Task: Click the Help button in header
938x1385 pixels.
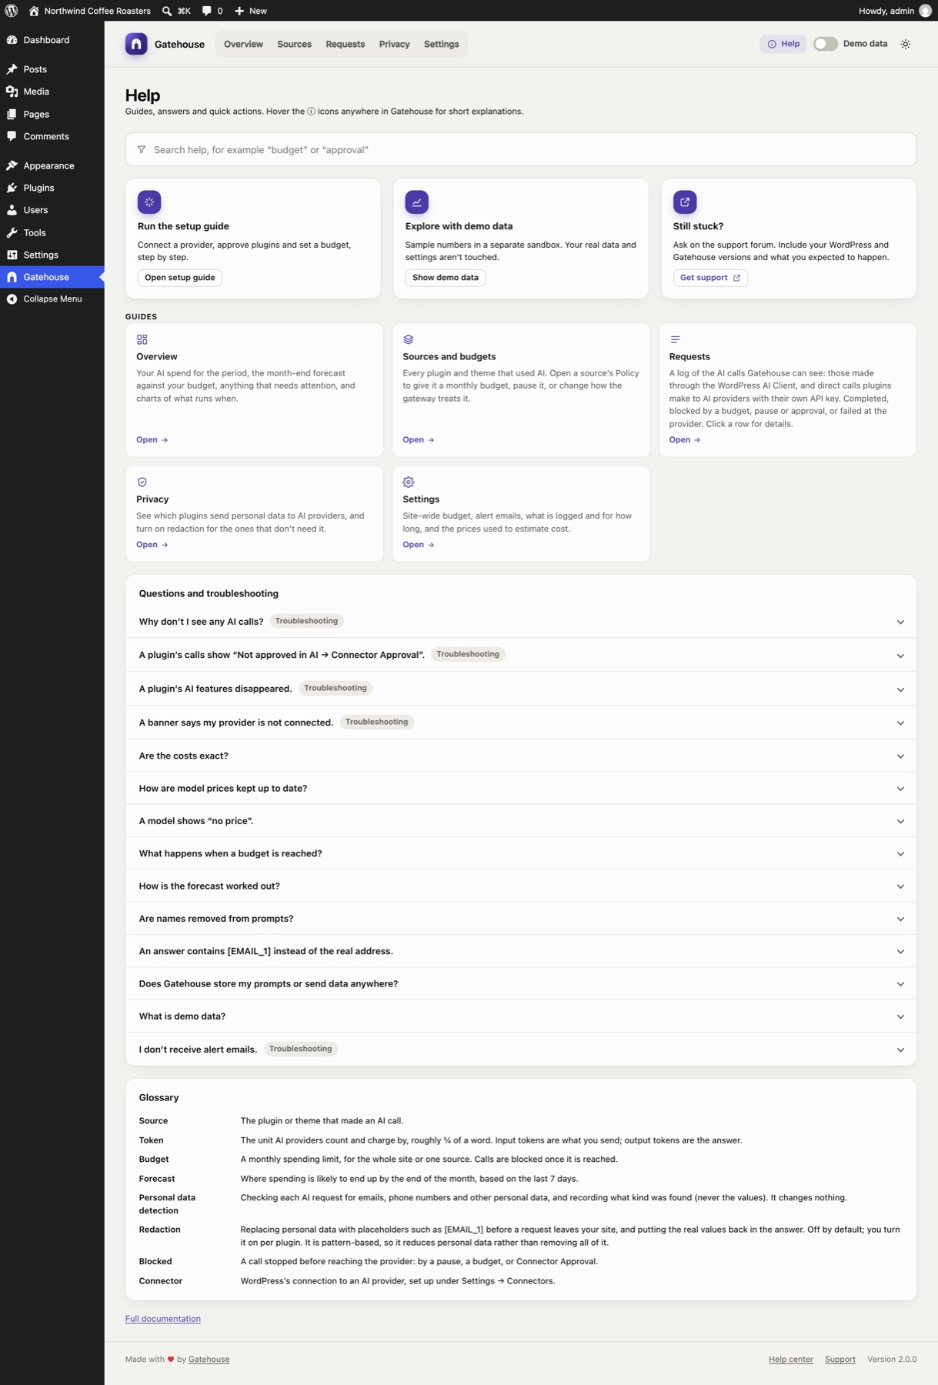Action: click(x=783, y=44)
